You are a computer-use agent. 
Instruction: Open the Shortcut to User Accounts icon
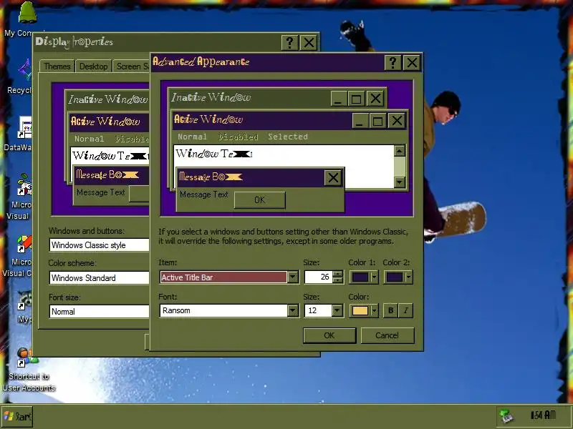pyautogui.click(x=28, y=357)
